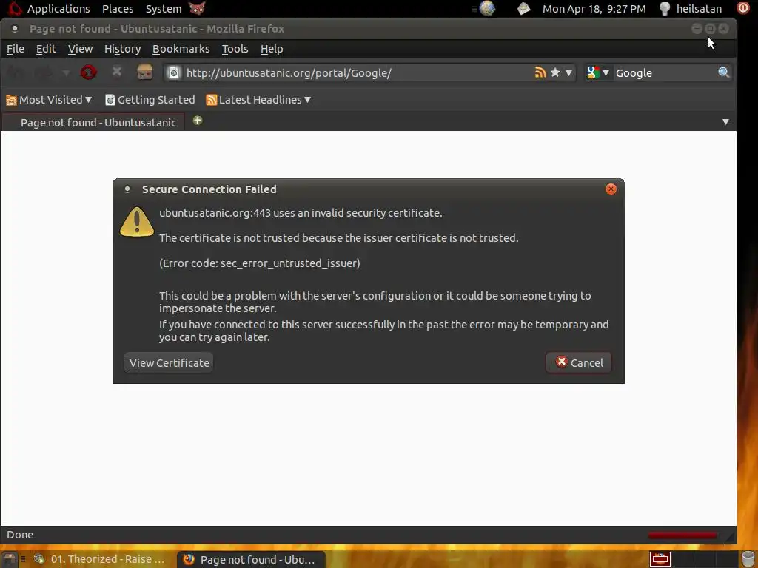Open the View menu
The height and width of the screenshot is (568, 758).
pos(80,49)
